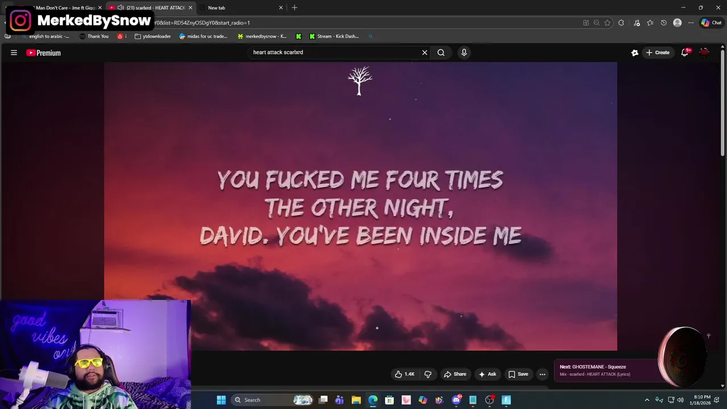Mute tab audio via speaker icon
This screenshot has width=727, height=409.
point(120,8)
